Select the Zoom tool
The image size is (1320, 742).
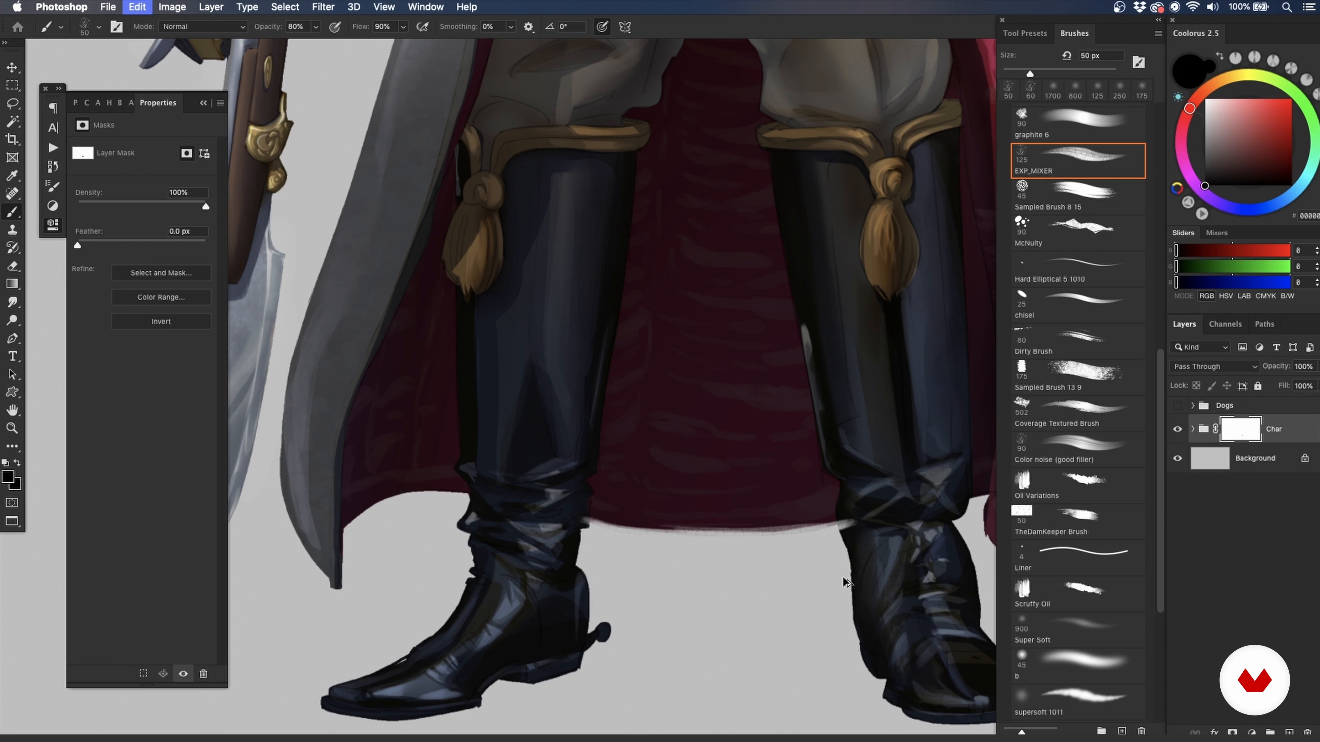[12, 428]
